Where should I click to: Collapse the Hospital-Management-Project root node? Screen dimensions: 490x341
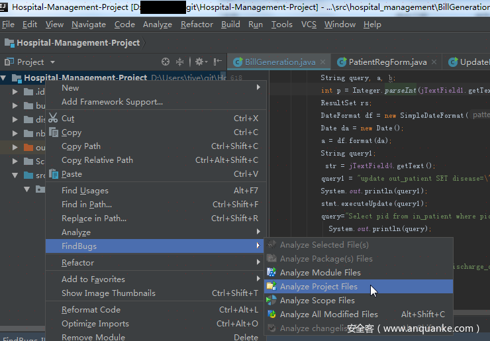tap(3, 77)
